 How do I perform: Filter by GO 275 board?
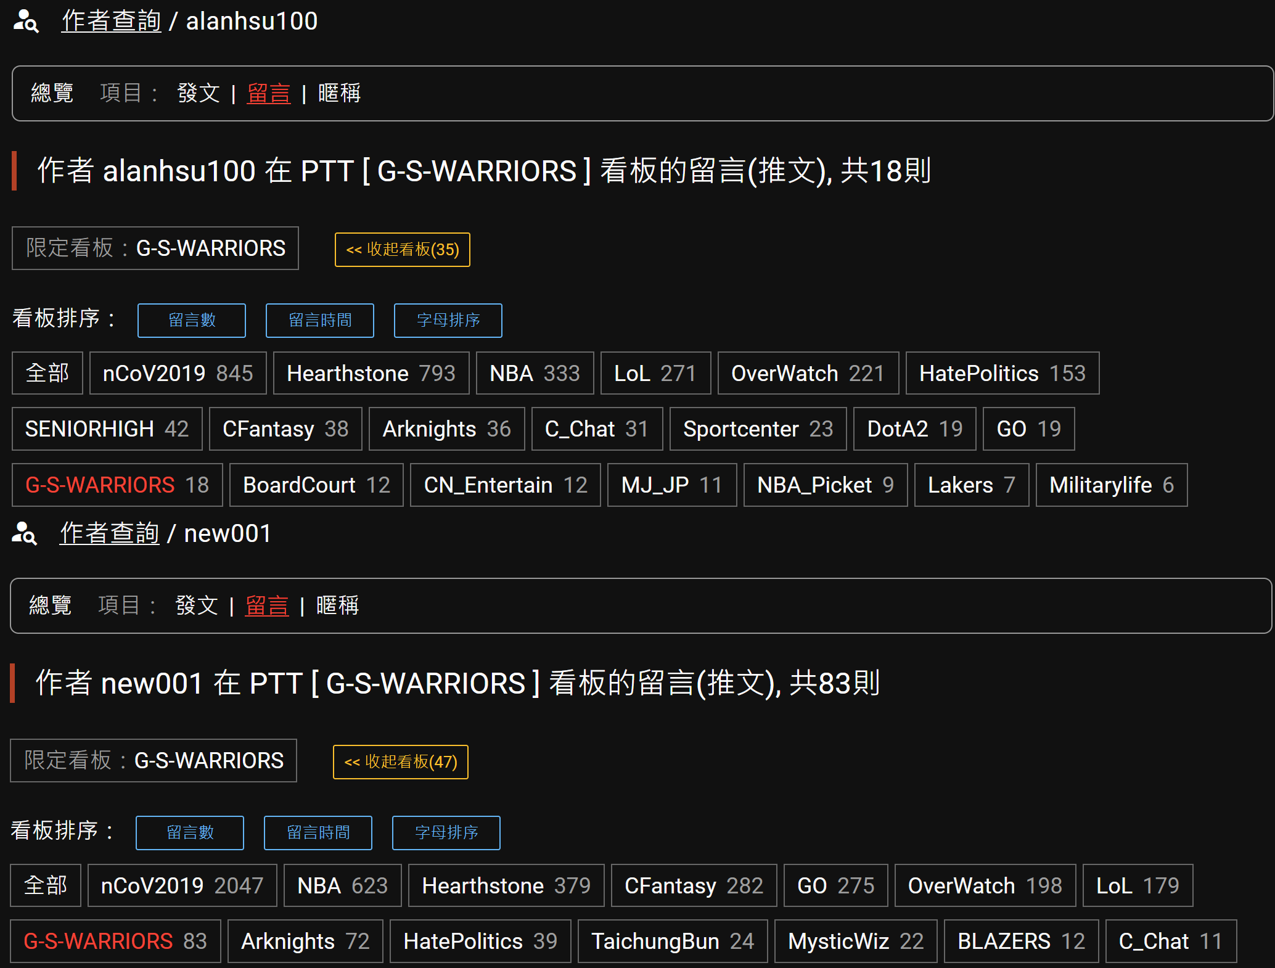point(836,885)
